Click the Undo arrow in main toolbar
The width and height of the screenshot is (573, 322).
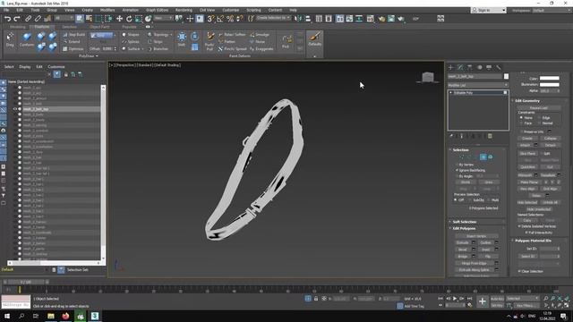pyautogui.click(x=7, y=19)
